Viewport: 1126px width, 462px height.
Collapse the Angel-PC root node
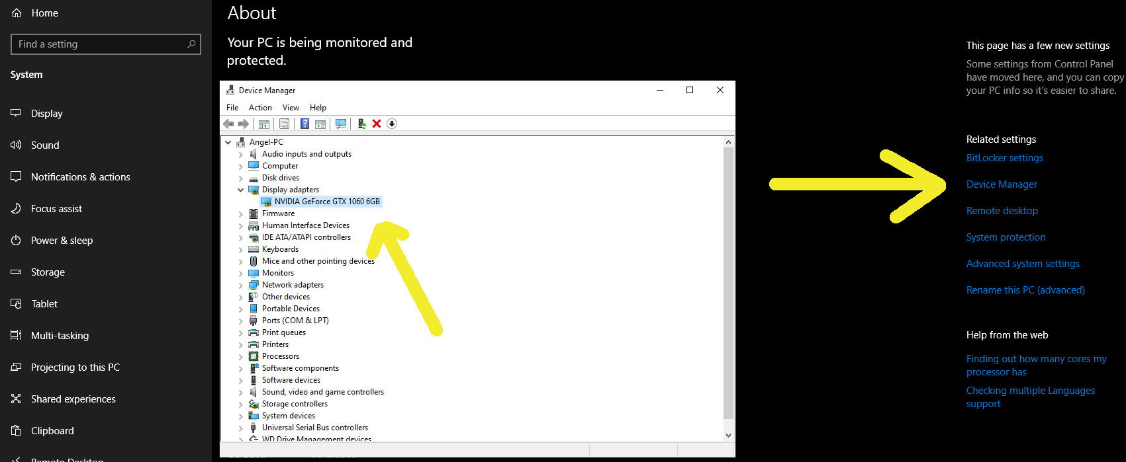click(x=228, y=142)
